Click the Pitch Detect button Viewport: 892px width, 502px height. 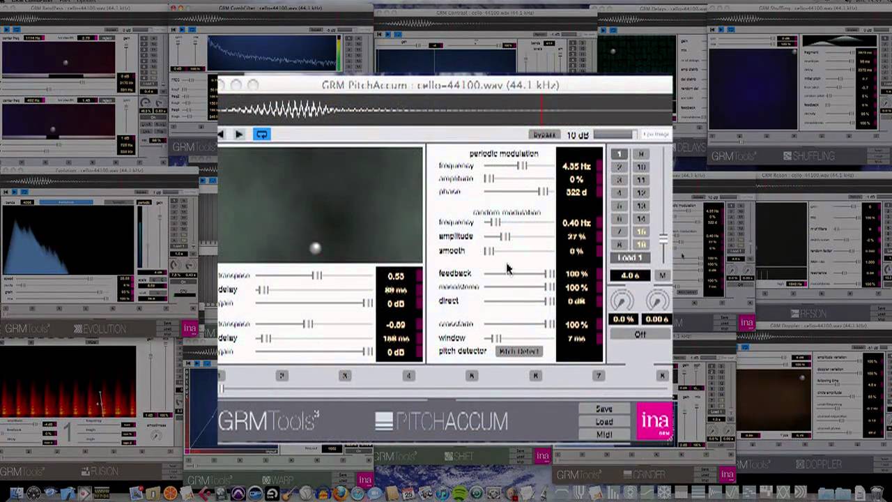pos(519,351)
